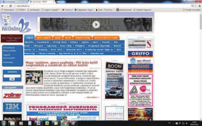The width and height of the screenshot is (202, 126).
Task: Click the OK search button
Action: point(12,79)
